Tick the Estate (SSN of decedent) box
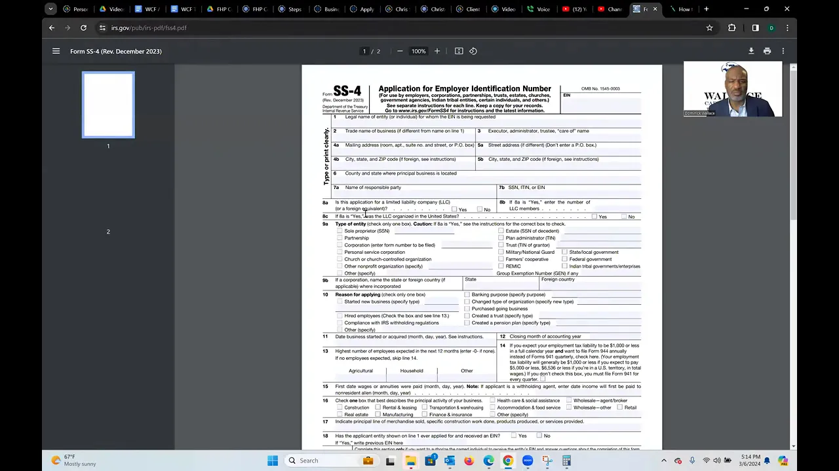 pos(501,231)
